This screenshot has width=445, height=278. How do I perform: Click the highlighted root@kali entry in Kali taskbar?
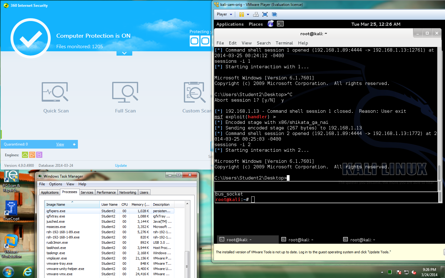click(x=248, y=239)
